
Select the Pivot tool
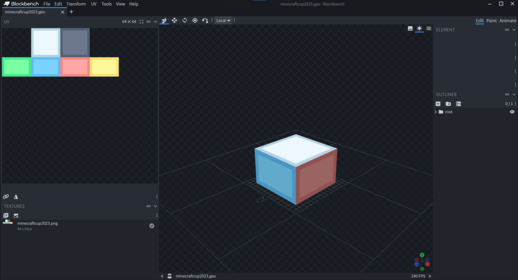pyautogui.click(x=195, y=20)
